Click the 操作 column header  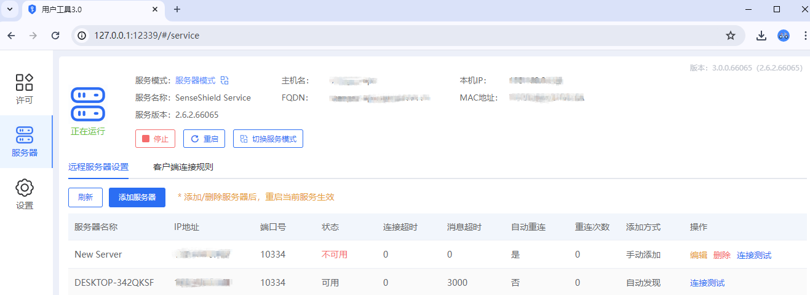[x=699, y=227]
